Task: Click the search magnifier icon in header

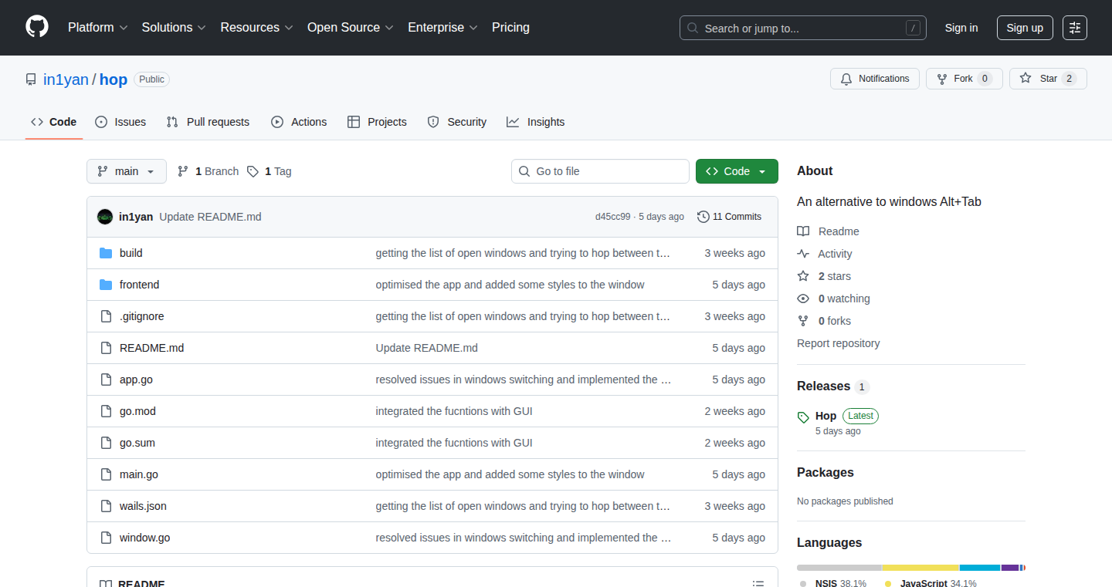Action: (693, 28)
